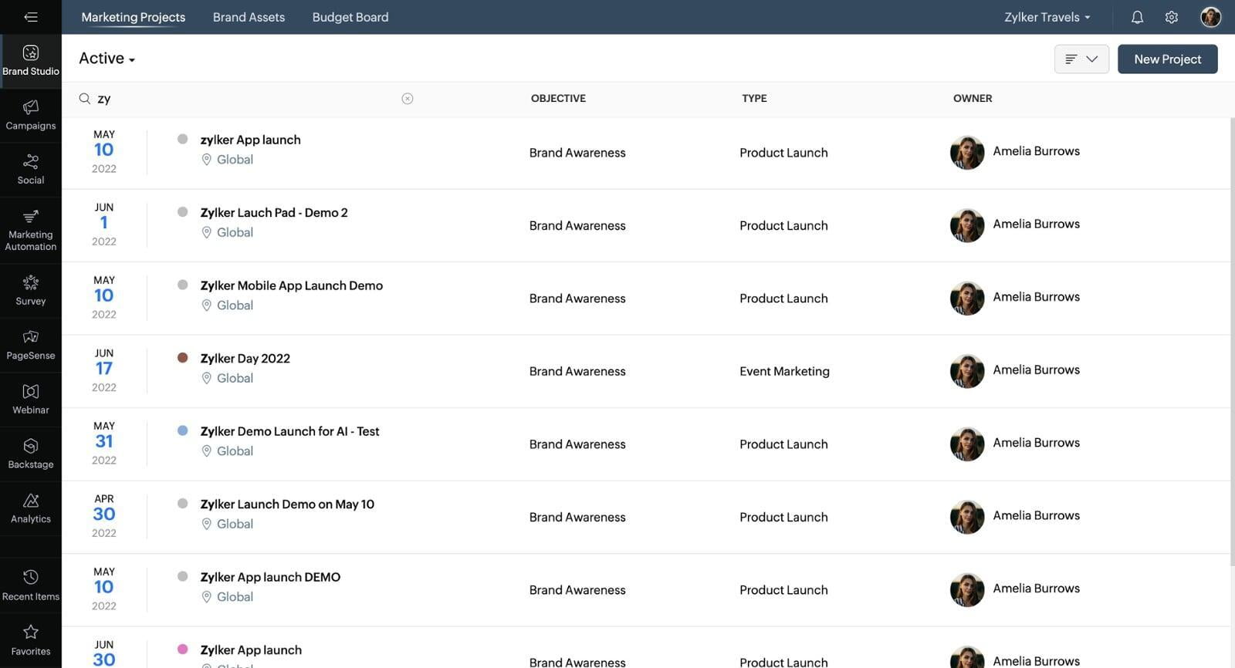This screenshot has width=1235, height=668.
Task: Click owner avatar in Zylker Day 2022 row
Action: (x=967, y=371)
